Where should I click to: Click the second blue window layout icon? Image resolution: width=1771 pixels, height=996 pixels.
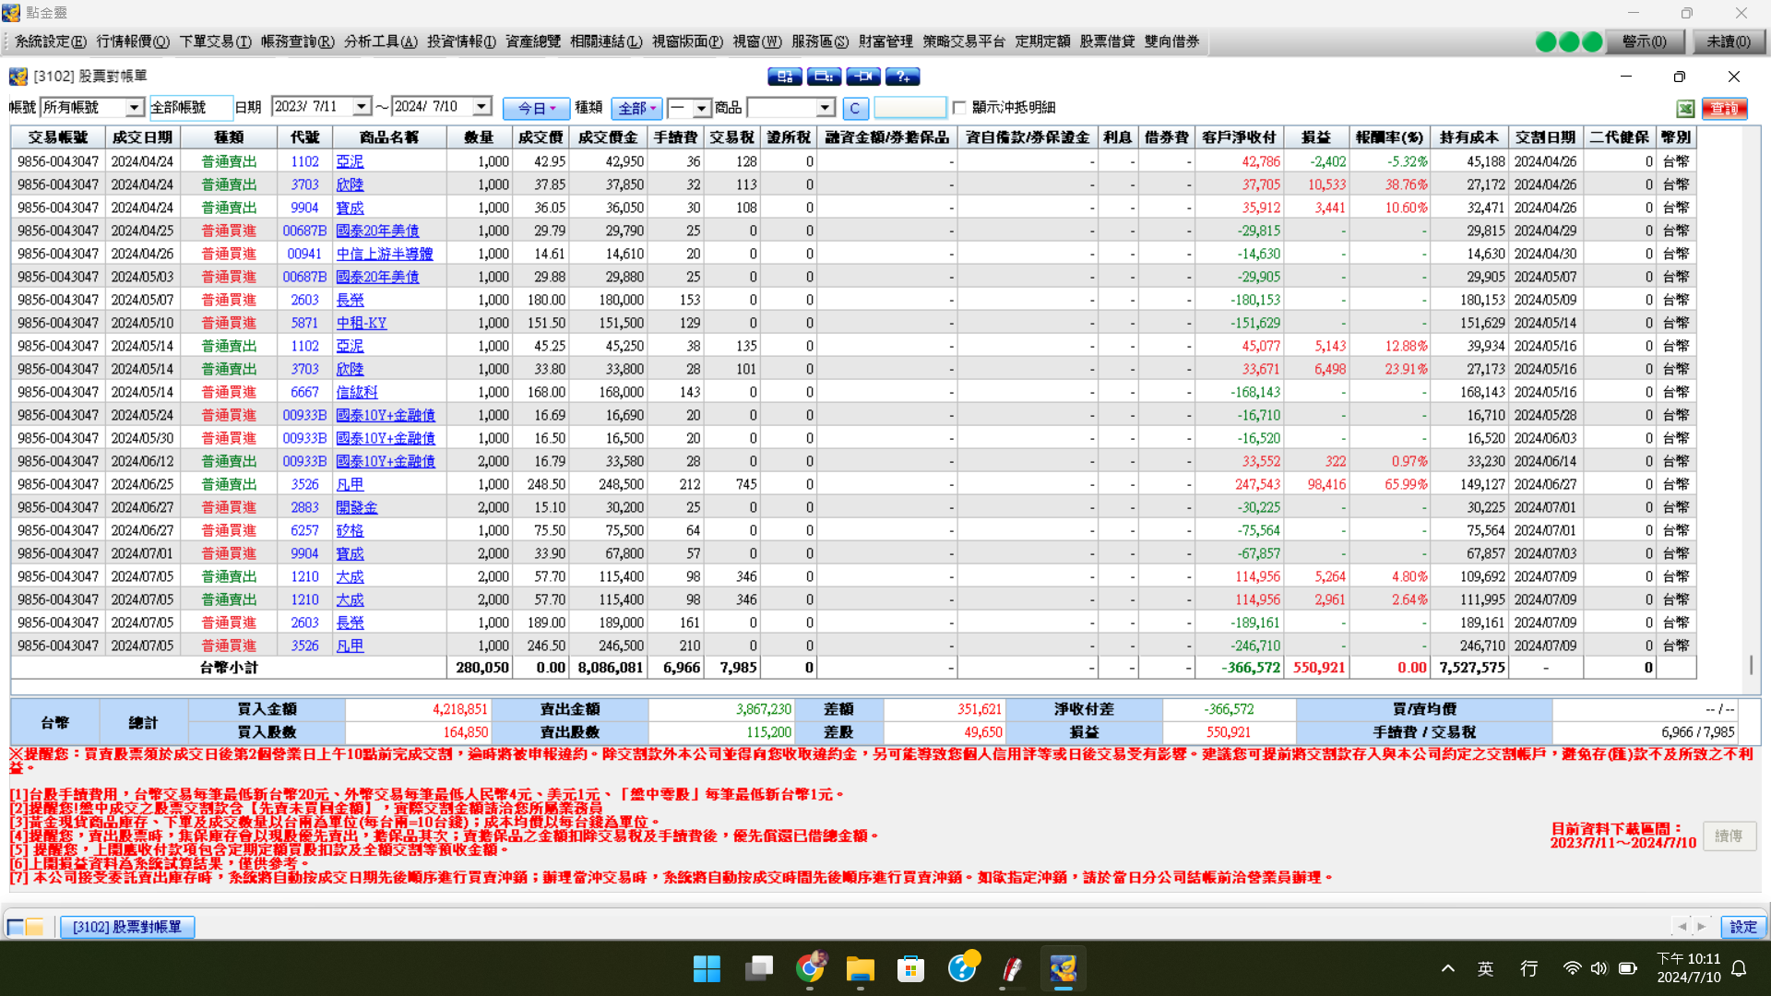(825, 77)
